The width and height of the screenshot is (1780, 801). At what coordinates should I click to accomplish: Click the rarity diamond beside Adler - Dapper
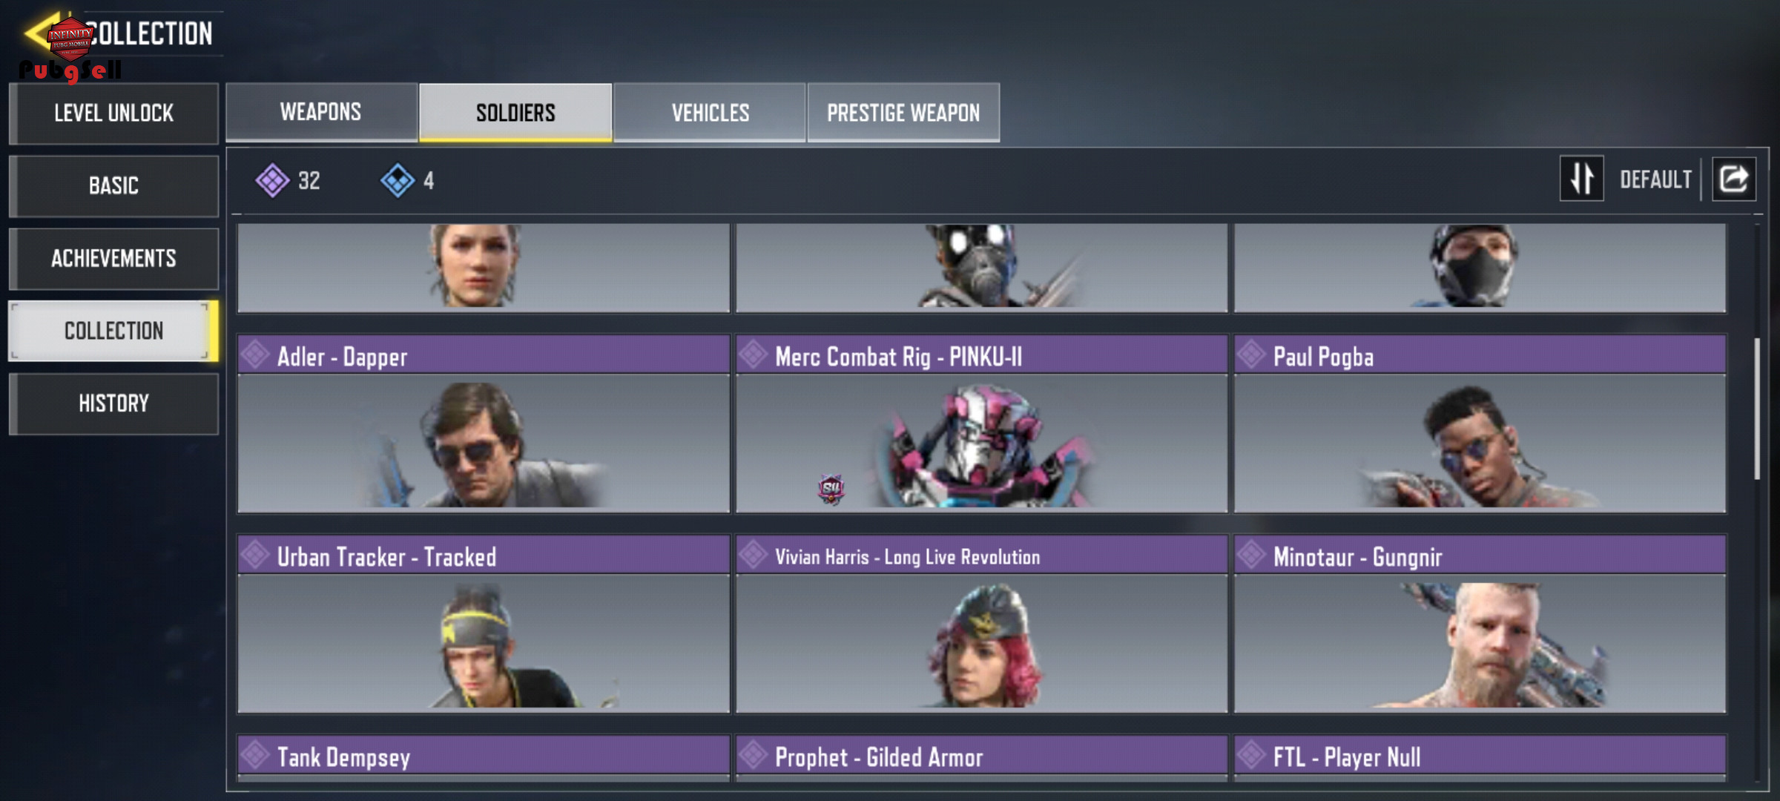tap(255, 355)
